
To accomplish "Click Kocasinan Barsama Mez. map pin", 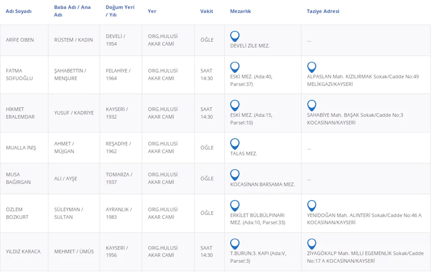I will pos(235,174).
